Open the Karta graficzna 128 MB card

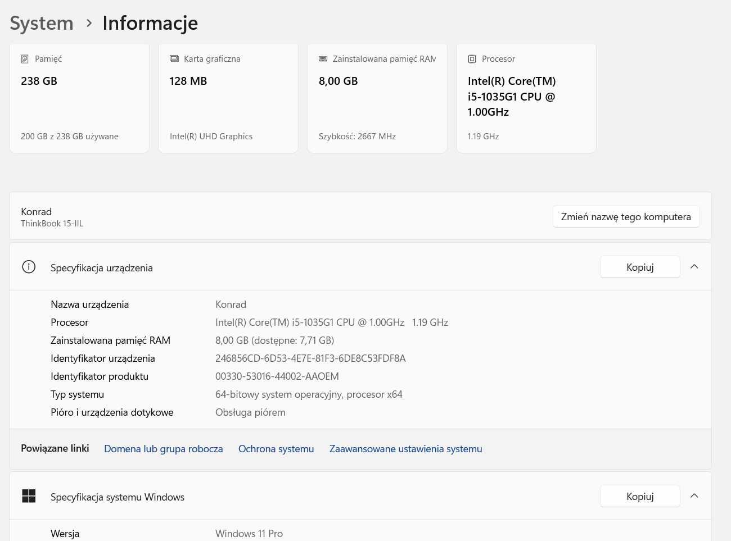228,98
